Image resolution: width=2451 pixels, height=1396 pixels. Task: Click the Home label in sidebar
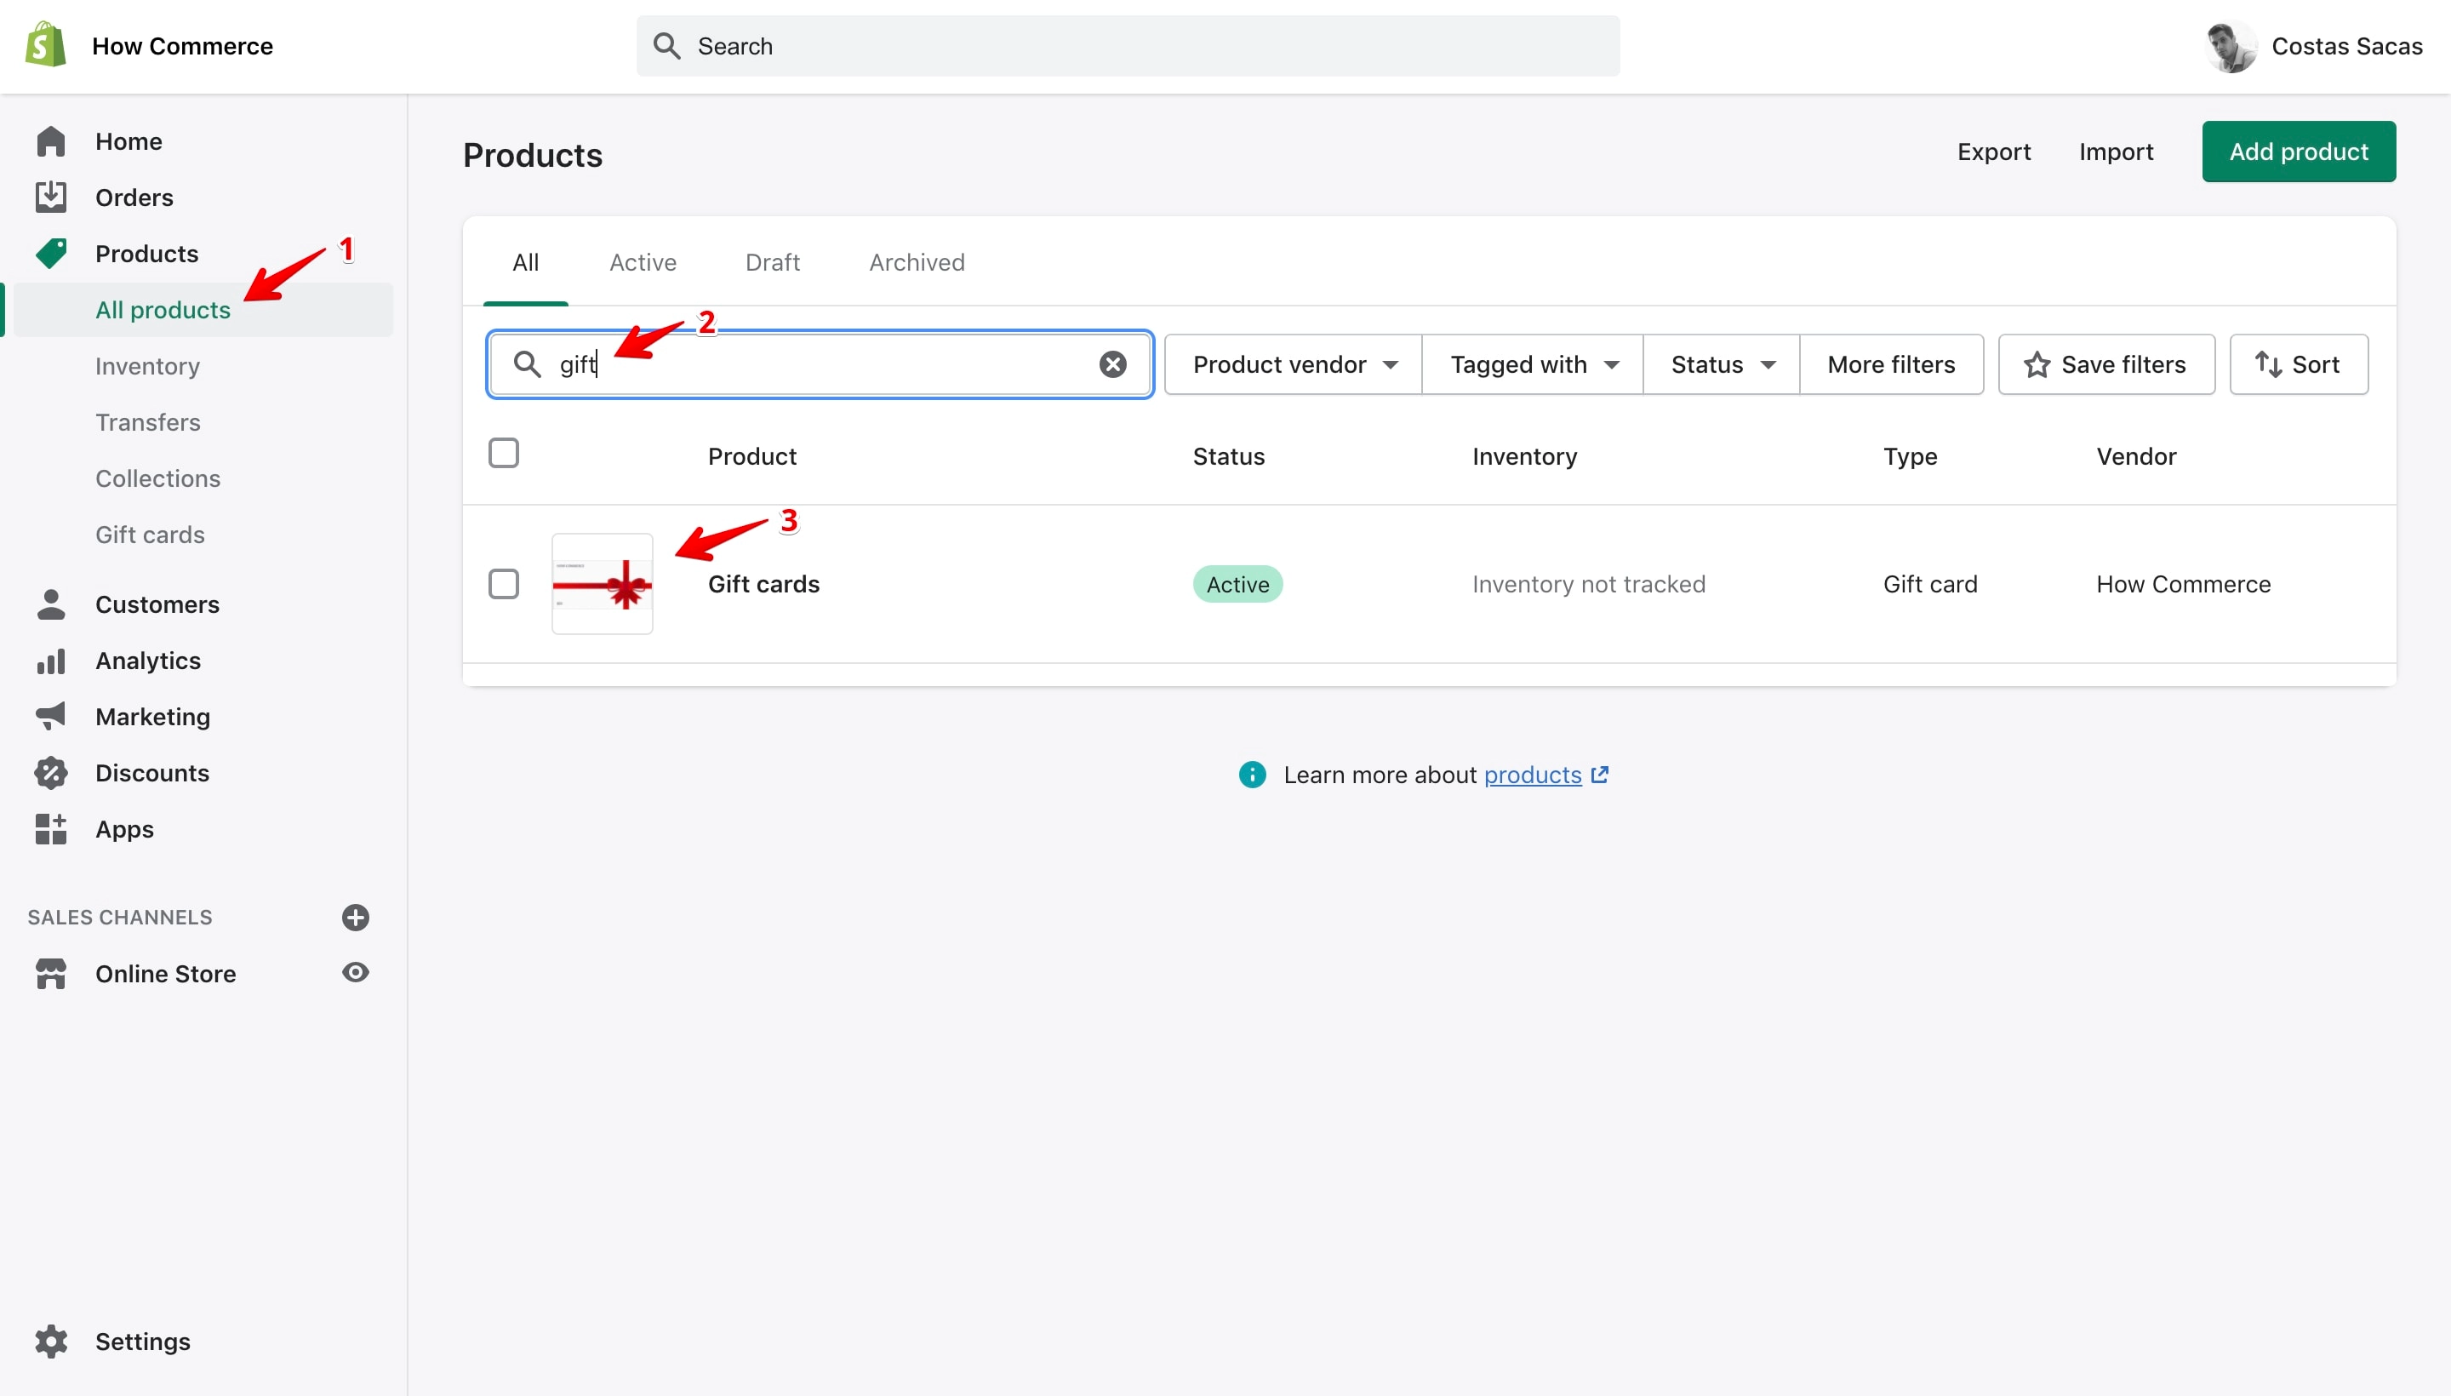click(x=129, y=141)
